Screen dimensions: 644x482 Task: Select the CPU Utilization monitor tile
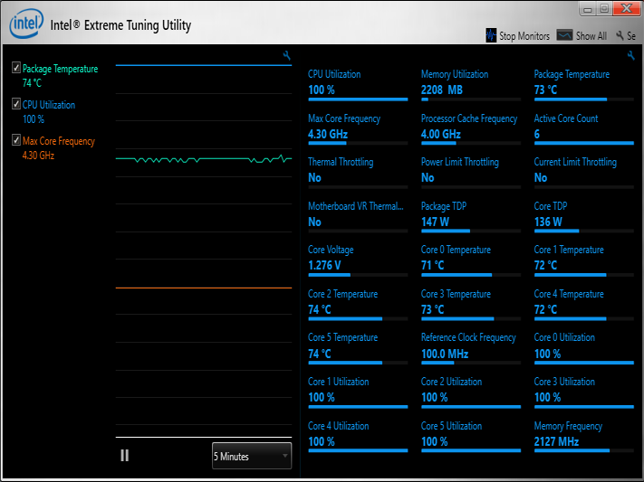(358, 85)
